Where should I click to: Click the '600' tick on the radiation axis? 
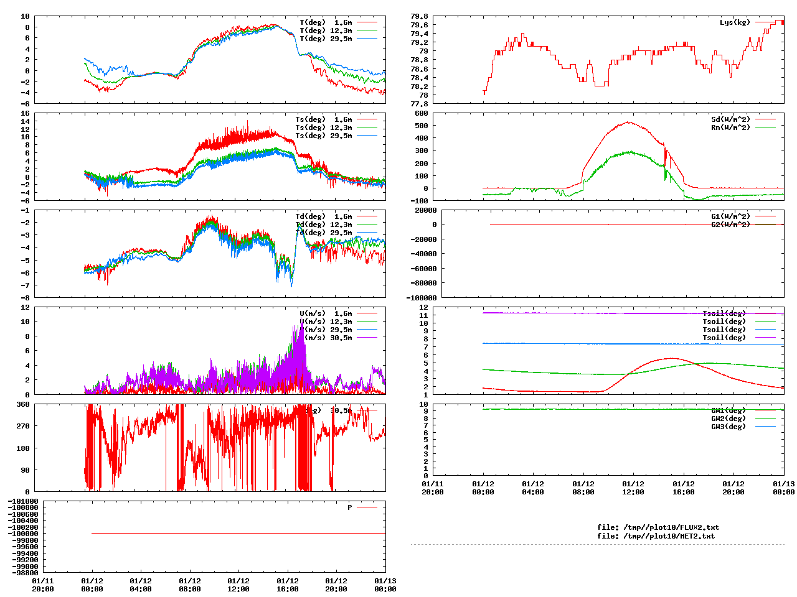click(x=422, y=113)
